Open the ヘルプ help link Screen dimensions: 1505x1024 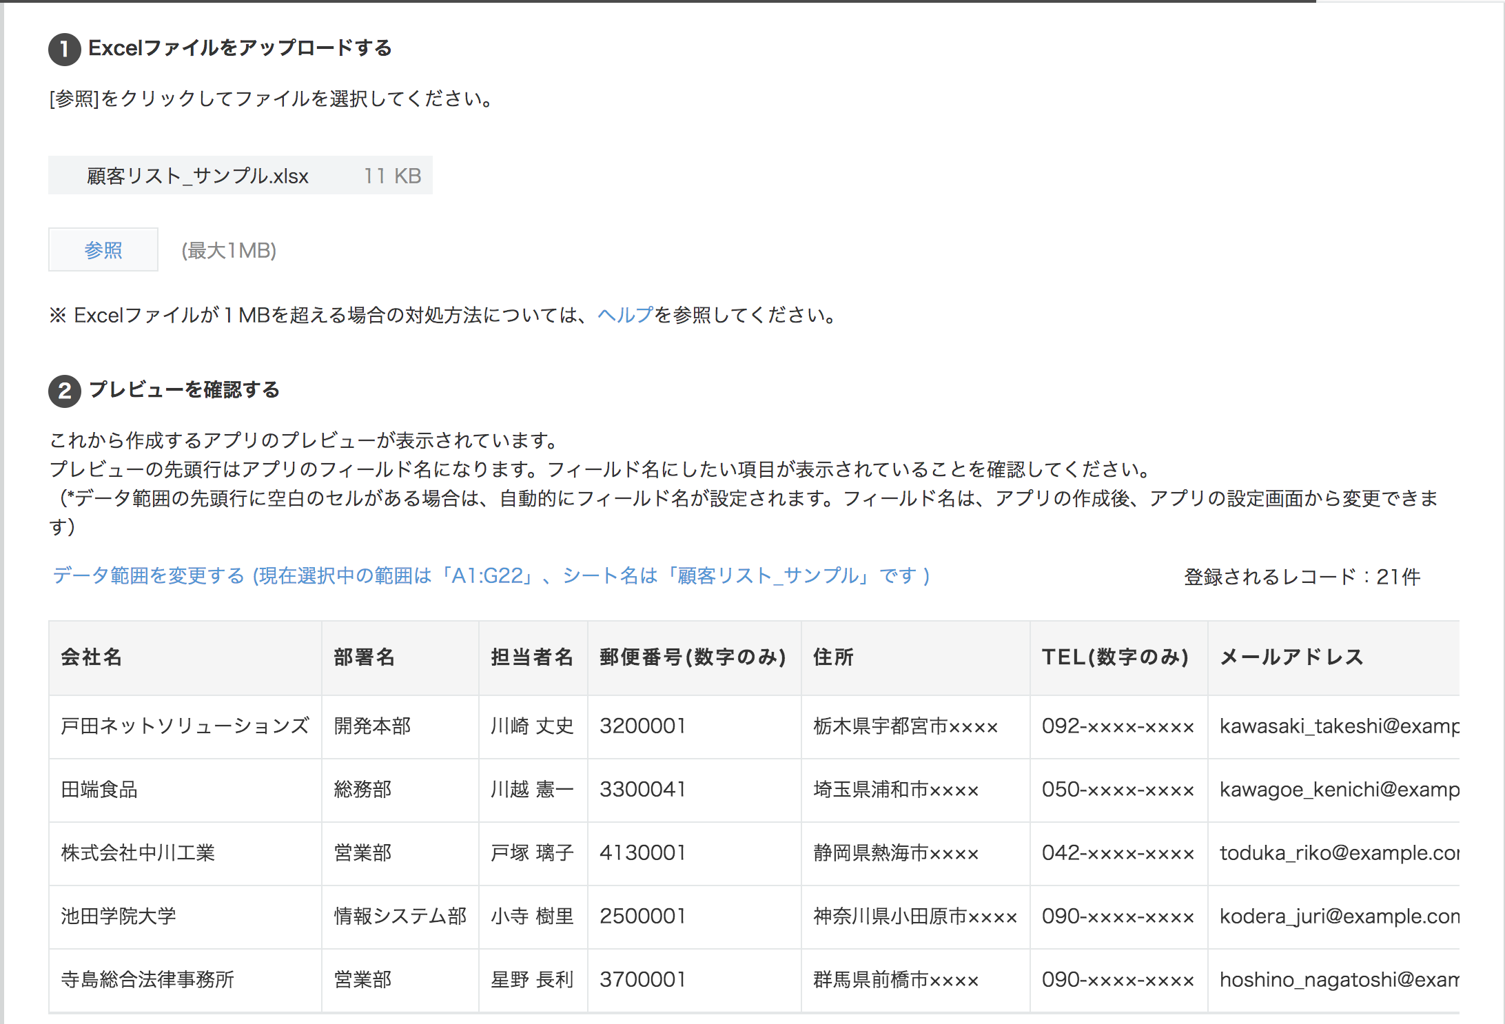[x=625, y=315]
